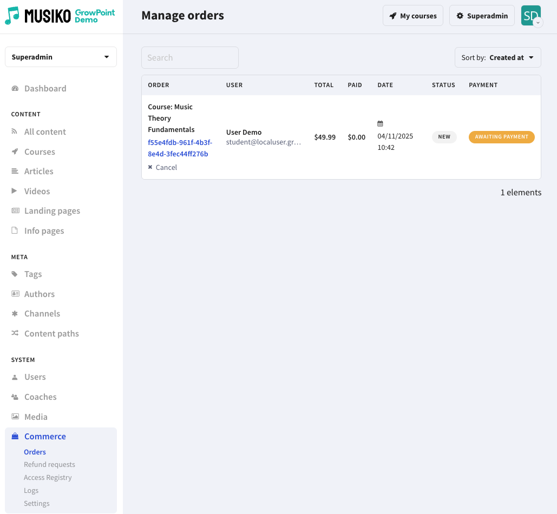The height and width of the screenshot is (514, 557).
Task: Click the Awaiting Payment orange badge
Action: tap(501, 137)
